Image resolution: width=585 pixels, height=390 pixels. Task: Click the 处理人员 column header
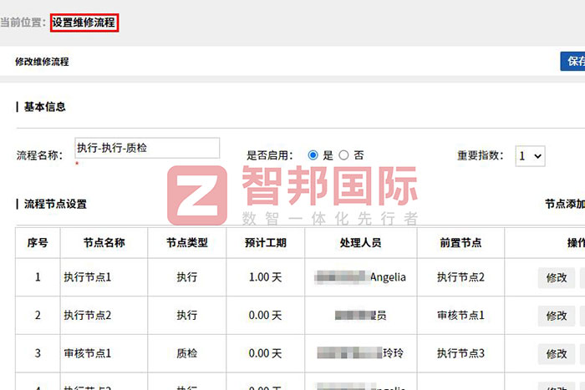pyautogui.click(x=361, y=243)
